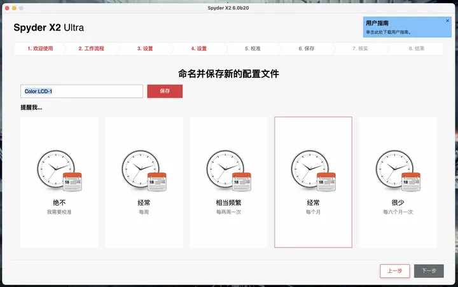
Task: Go to step 7. 核实
Action: pos(360,48)
